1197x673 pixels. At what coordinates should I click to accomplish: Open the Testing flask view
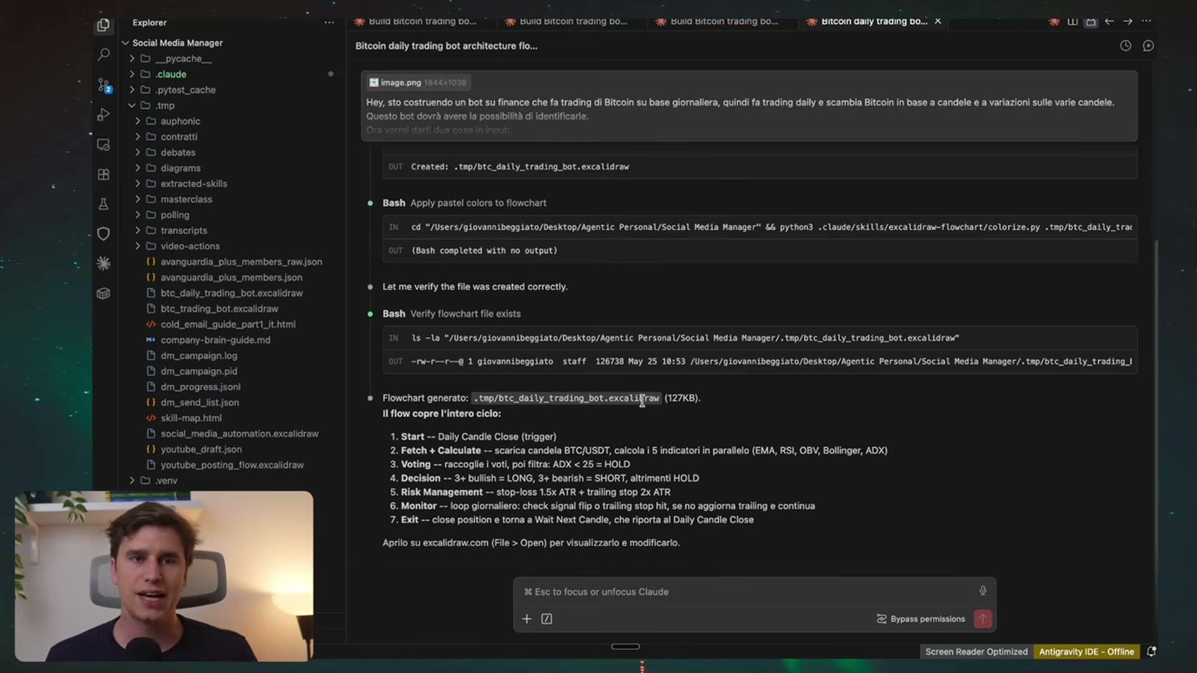click(x=103, y=204)
